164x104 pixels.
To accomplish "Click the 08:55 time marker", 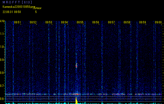I will [x=80, y=22].
